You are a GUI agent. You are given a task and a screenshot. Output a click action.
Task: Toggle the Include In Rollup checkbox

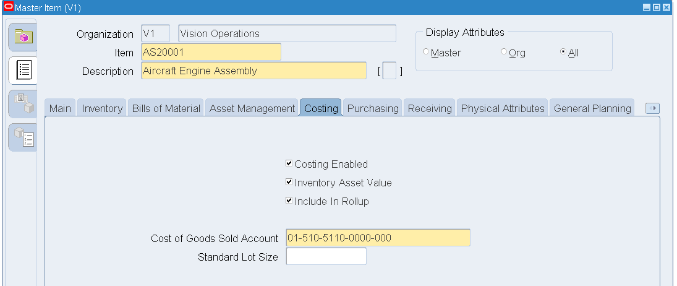tap(289, 201)
